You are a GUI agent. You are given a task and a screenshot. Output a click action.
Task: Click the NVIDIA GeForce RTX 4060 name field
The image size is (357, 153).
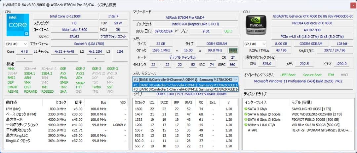click(x=312, y=23)
